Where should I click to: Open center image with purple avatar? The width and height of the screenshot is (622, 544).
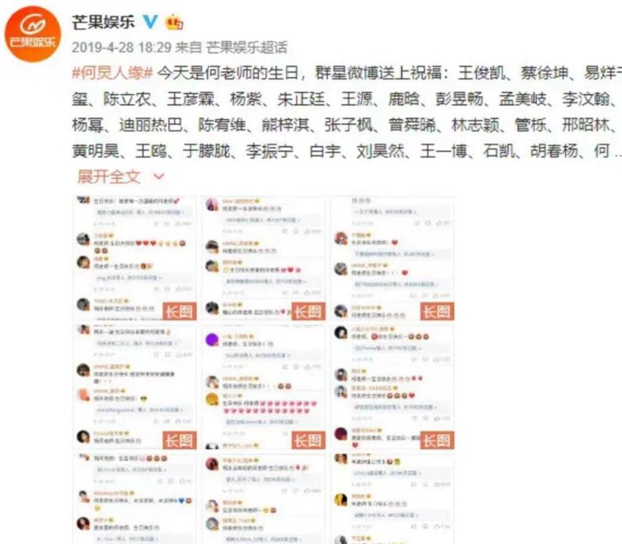pos(264,387)
